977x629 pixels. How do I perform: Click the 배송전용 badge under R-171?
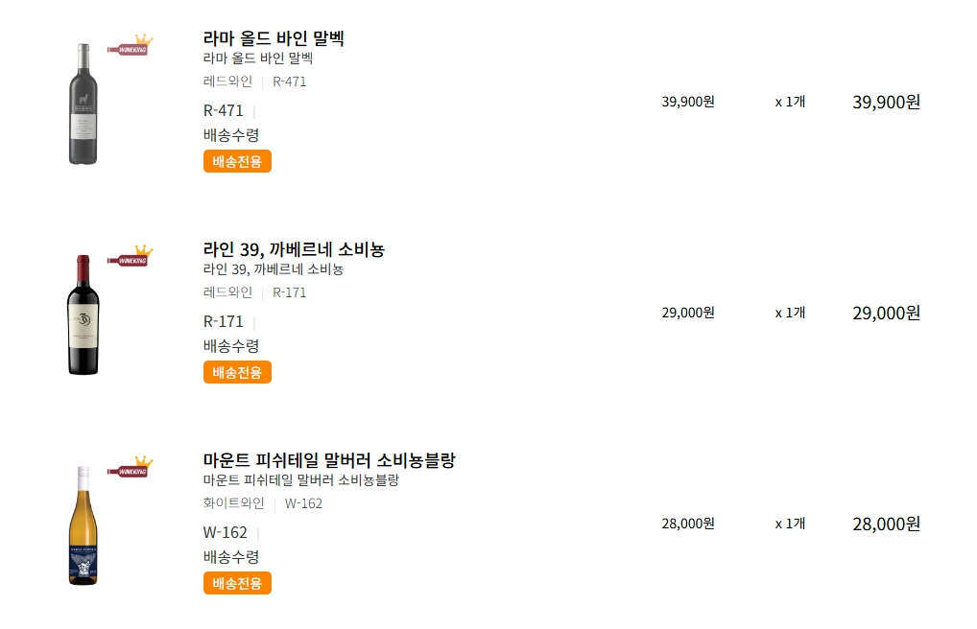coord(237,372)
